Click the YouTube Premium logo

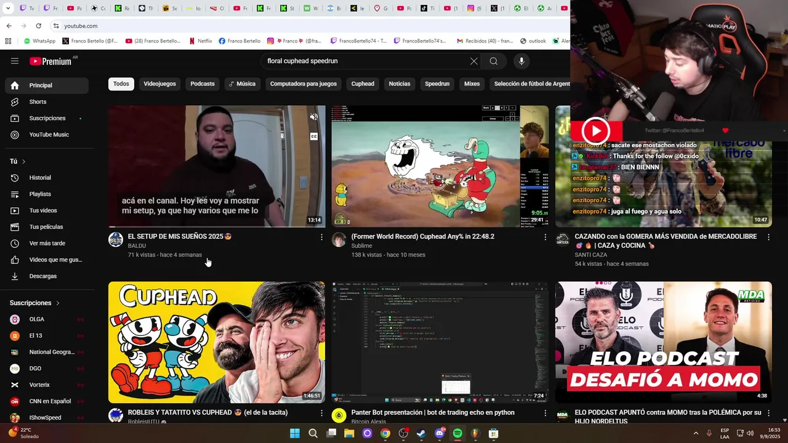coord(50,61)
